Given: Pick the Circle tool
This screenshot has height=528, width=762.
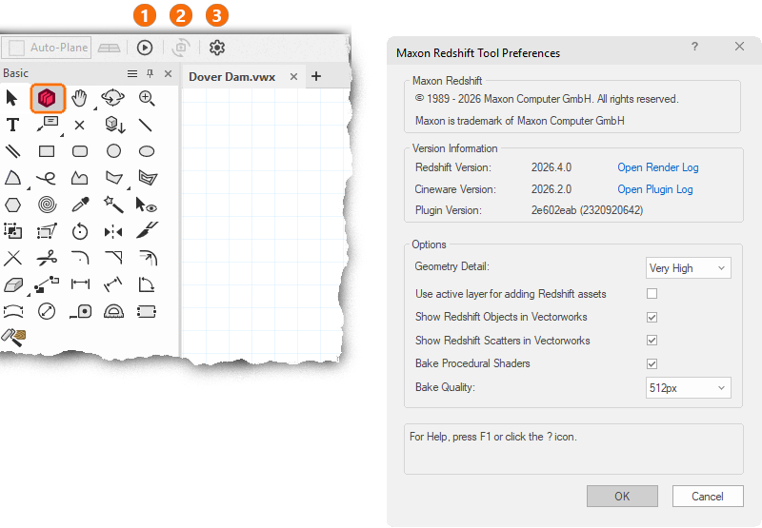Looking at the screenshot, I should [x=113, y=151].
